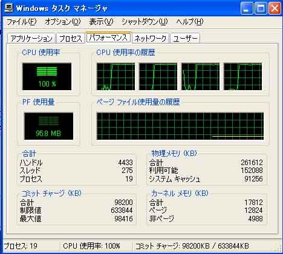Open the ヘルプ(H) menu
This screenshot has height=254, width=283.
pos(190,22)
